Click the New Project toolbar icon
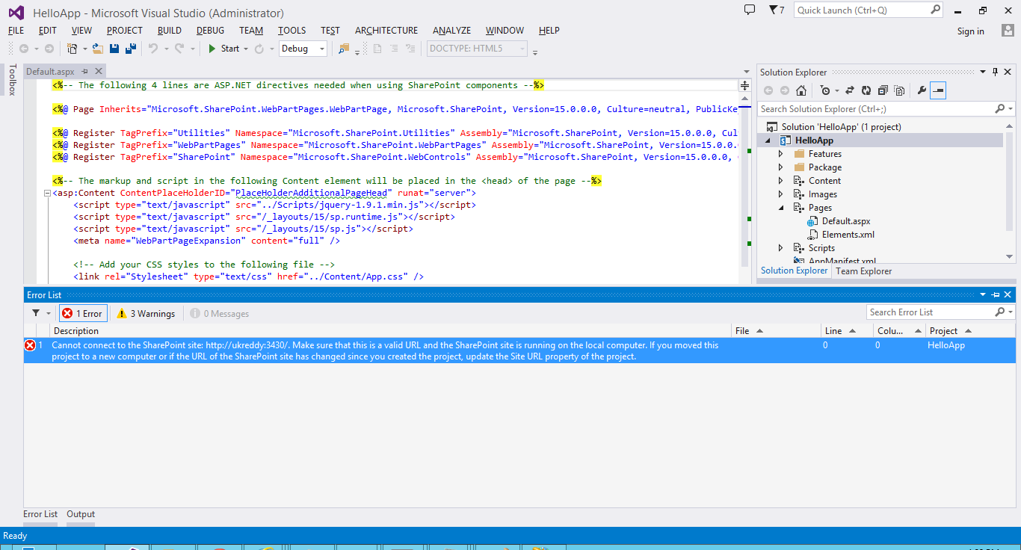 pos(72,49)
